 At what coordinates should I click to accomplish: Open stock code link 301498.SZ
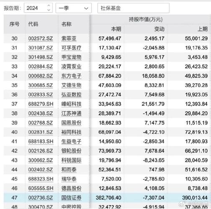(41, 57)
